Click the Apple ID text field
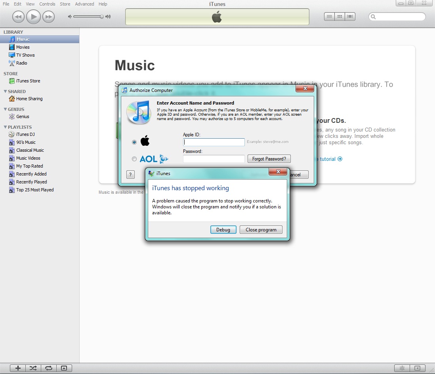Image resolution: width=435 pixels, height=374 pixels. click(x=214, y=142)
